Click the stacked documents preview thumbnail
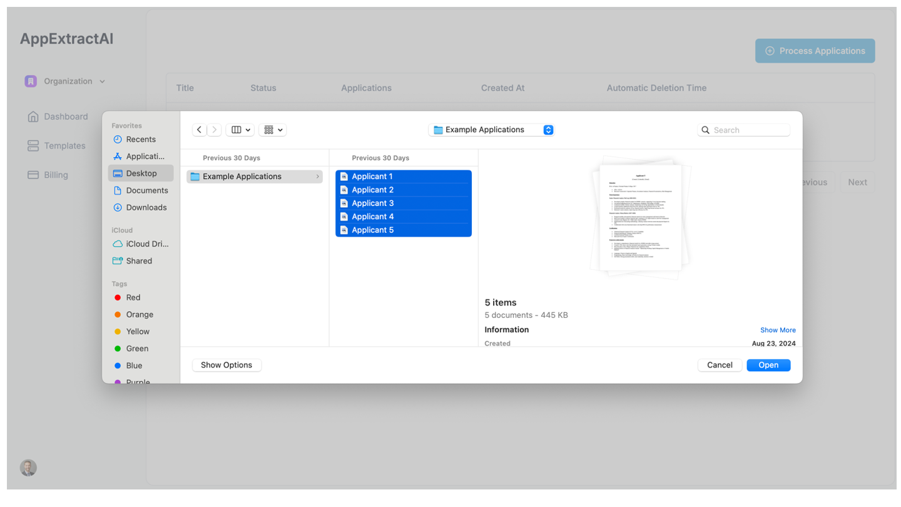Viewport: 901px width, 507px height. (x=640, y=218)
